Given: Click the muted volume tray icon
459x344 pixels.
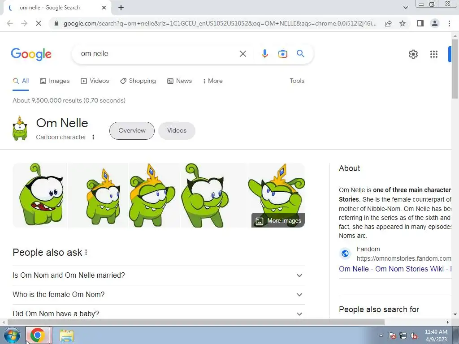Looking at the screenshot, I should tap(414, 335).
